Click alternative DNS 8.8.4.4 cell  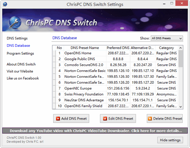point(142,59)
